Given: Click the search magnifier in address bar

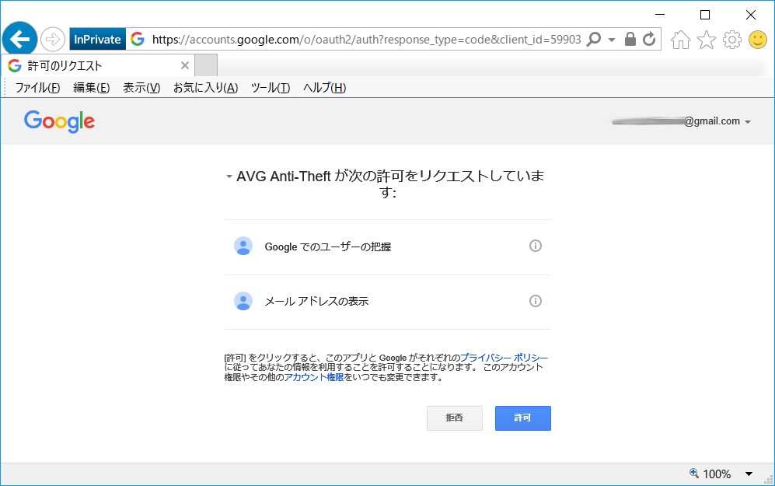Looking at the screenshot, I should (x=594, y=39).
